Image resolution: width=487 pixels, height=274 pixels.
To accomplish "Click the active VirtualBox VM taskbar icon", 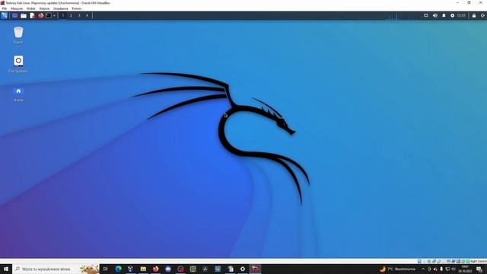I will click(255, 269).
